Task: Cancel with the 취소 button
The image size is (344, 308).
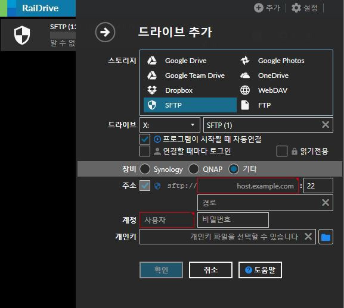Action: tap(210, 270)
